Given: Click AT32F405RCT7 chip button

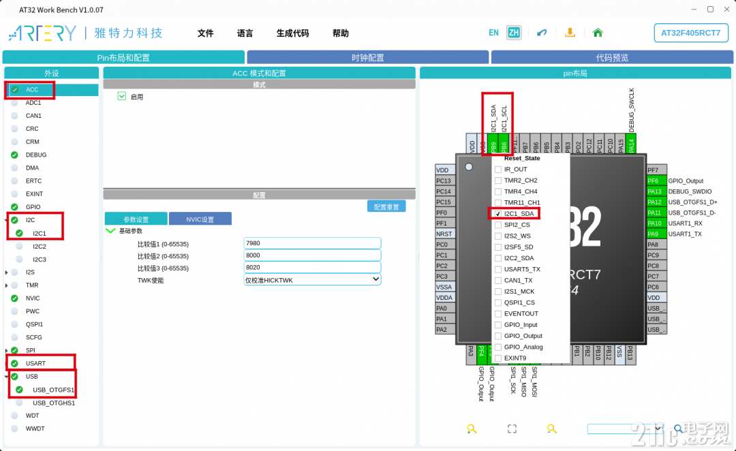Looking at the screenshot, I should (690, 33).
